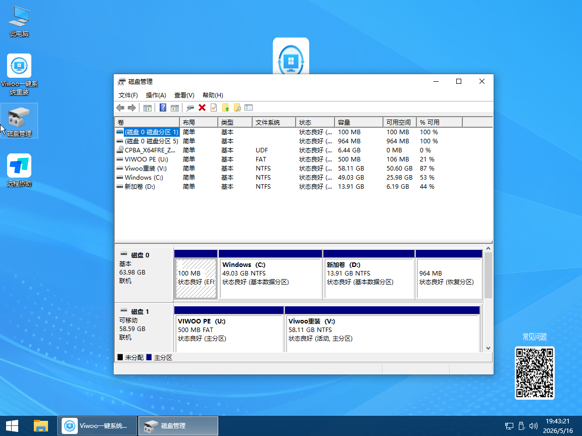Click the Windows Start button

tap(12, 426)
